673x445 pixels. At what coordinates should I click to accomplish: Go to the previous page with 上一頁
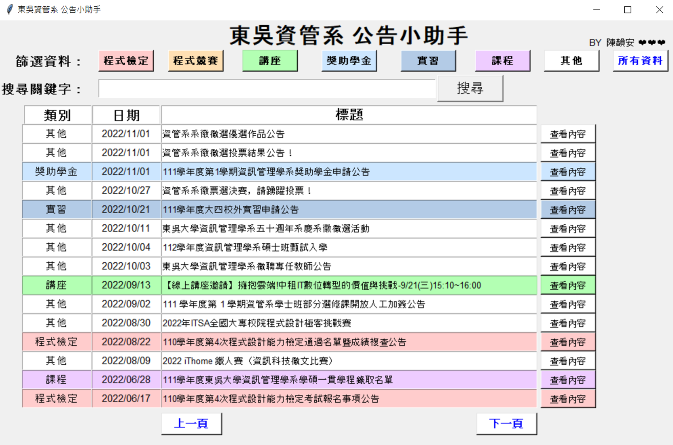(191, 423)
